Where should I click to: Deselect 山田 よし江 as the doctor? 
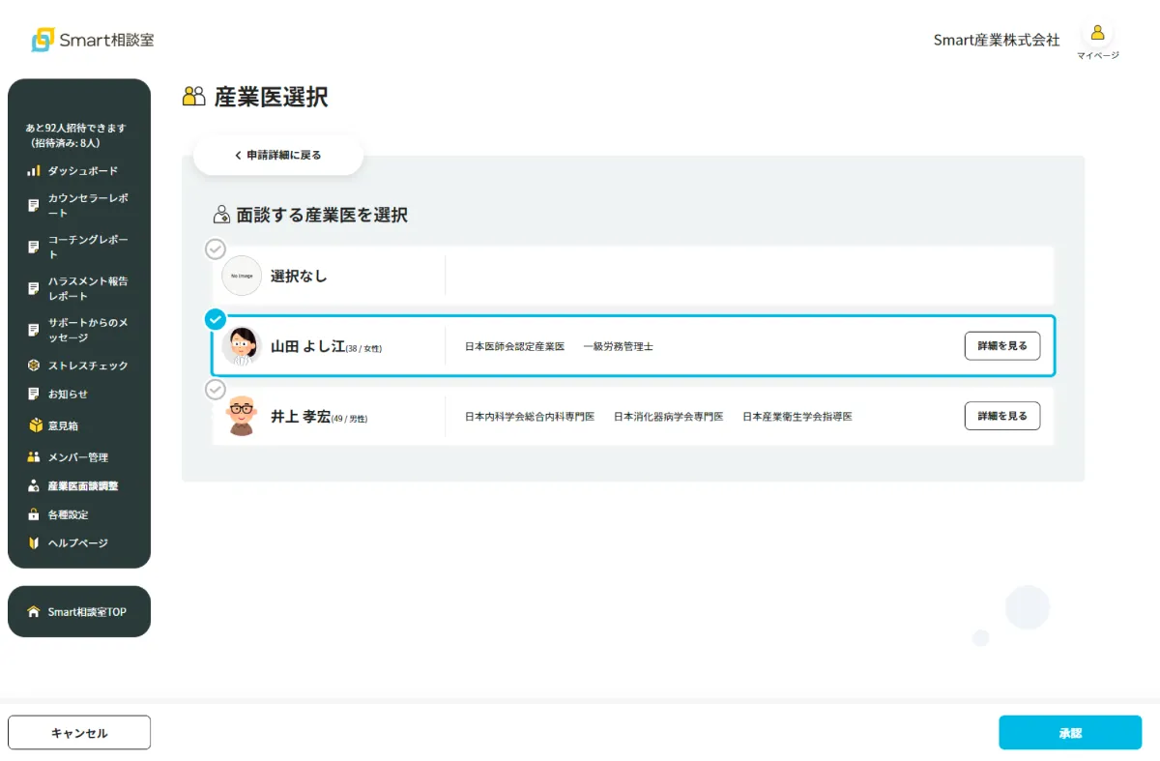click(x=215, y=319)
